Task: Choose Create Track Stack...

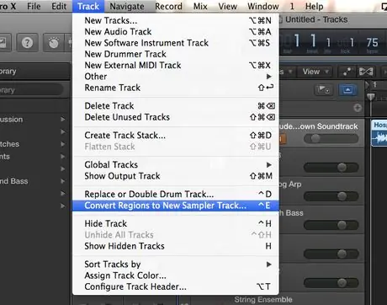Action: point(176,136)
